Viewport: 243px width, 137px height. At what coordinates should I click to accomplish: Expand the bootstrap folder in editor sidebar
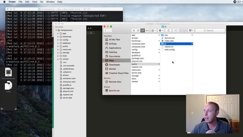click(58, 37)
